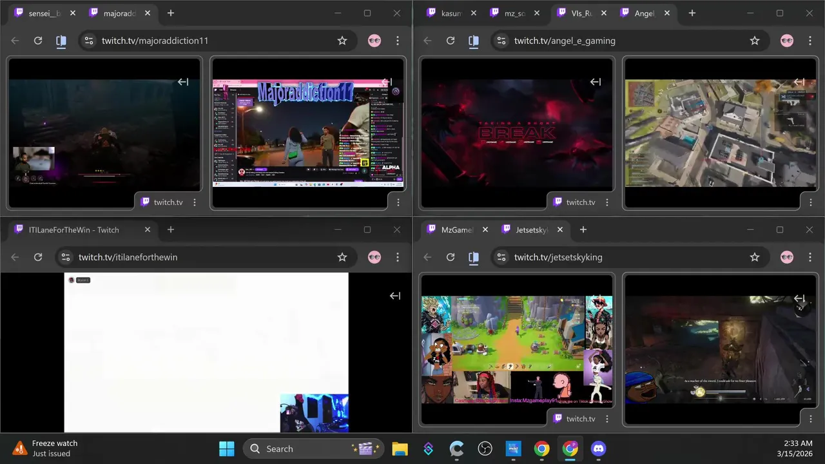Collapse chat arrow on the Majoraddiction11 stream pane
Image resolution: width=825 pixels, height=464 pixels.
[387, 82]
